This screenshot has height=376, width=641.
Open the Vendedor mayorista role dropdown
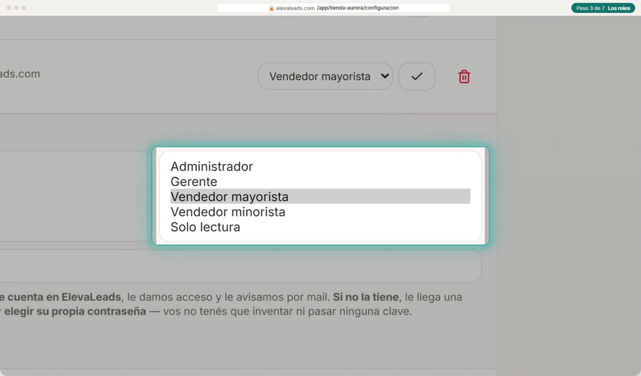coord(325,76)
